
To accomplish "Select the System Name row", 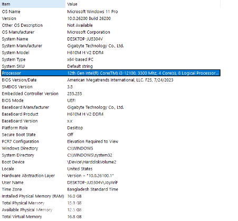I will pyautogui.click(x=110, y=39).
